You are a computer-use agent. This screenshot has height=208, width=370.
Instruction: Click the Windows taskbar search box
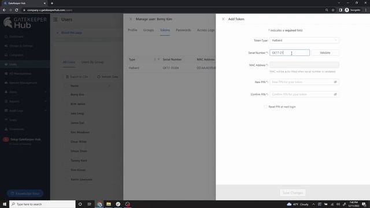42,204
